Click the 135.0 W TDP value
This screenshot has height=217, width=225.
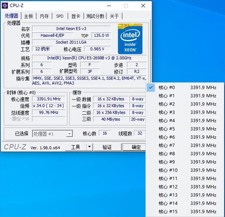(101, 35)
